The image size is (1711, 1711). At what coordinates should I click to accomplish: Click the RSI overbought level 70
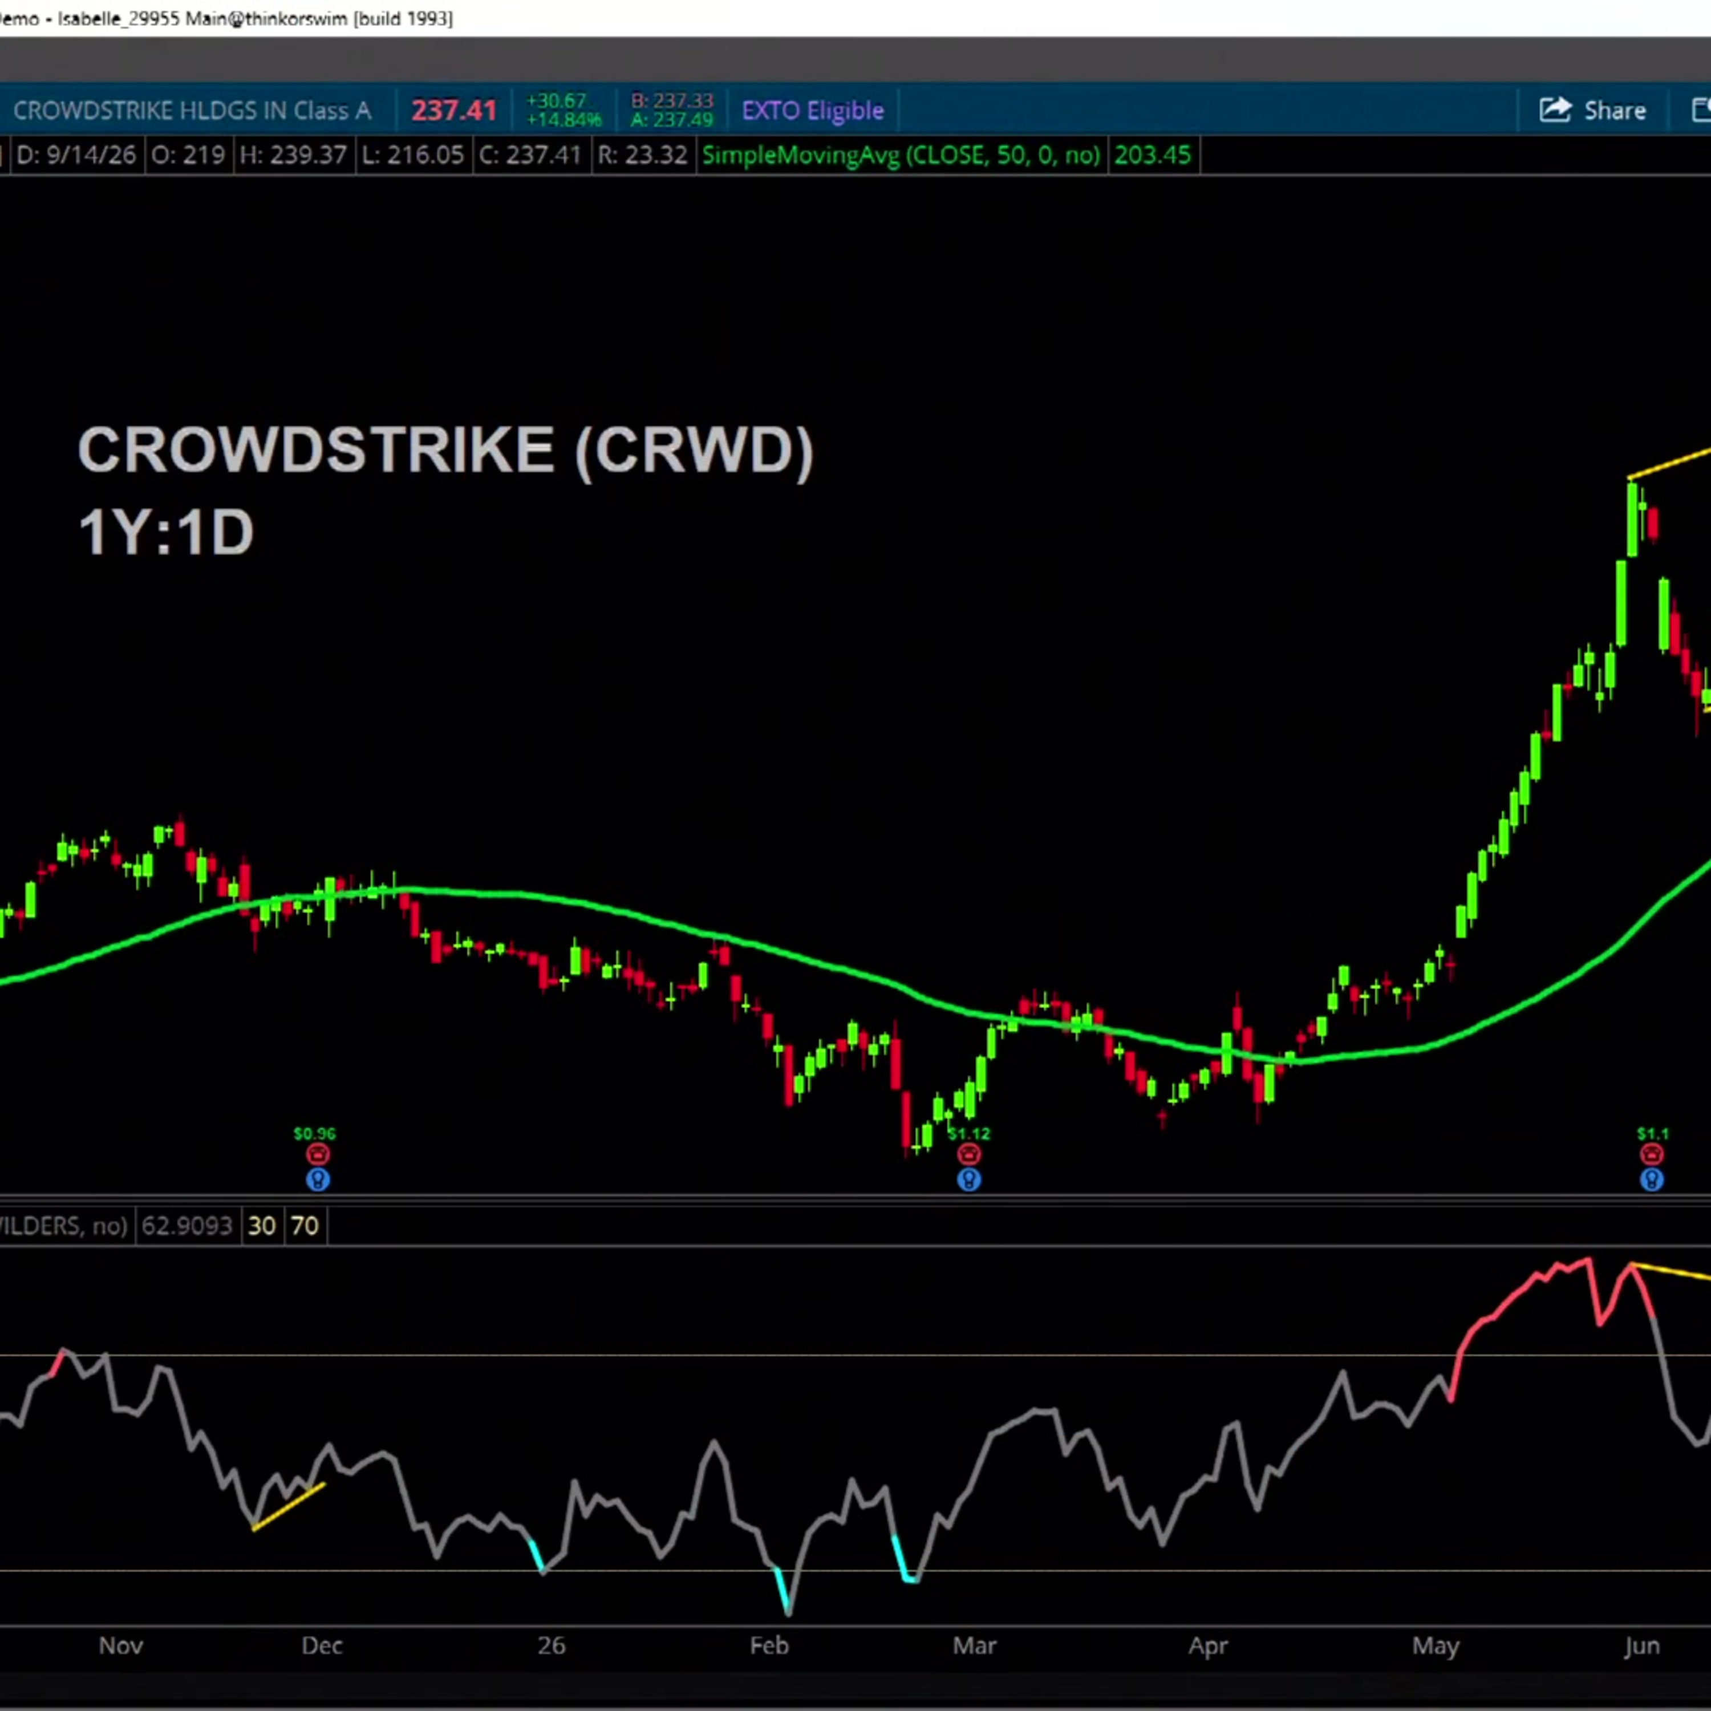coord(305,1226)
